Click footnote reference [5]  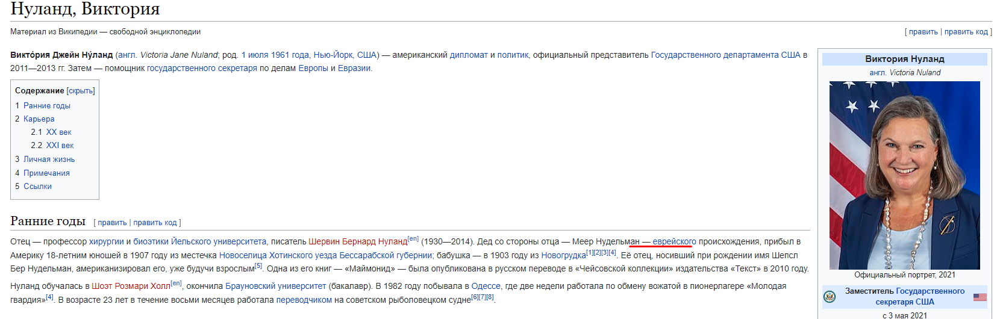[x=258, y=266]
